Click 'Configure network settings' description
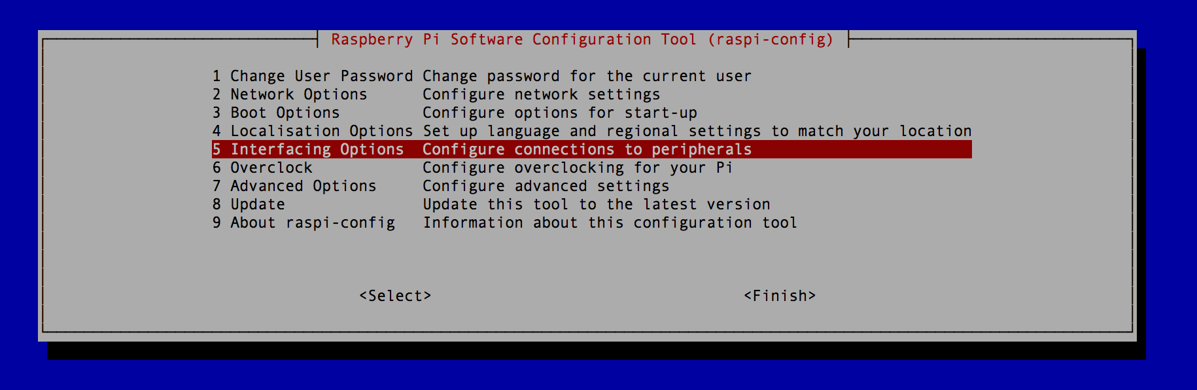 [542, 95]
